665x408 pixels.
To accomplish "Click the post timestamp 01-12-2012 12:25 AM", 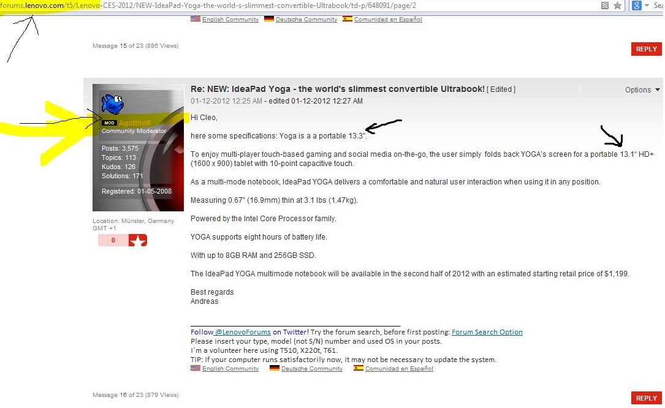I will point(226,101).
